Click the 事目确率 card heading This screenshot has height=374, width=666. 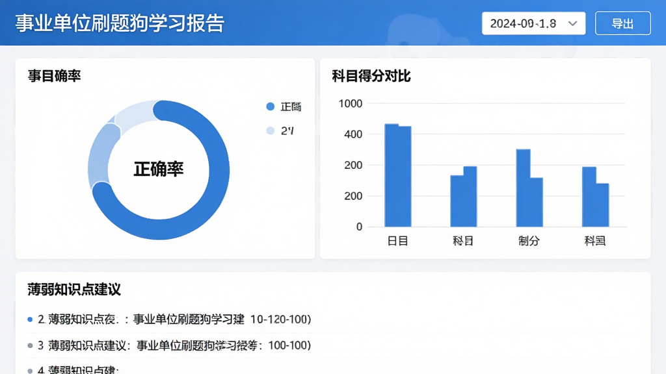(55, 76)
